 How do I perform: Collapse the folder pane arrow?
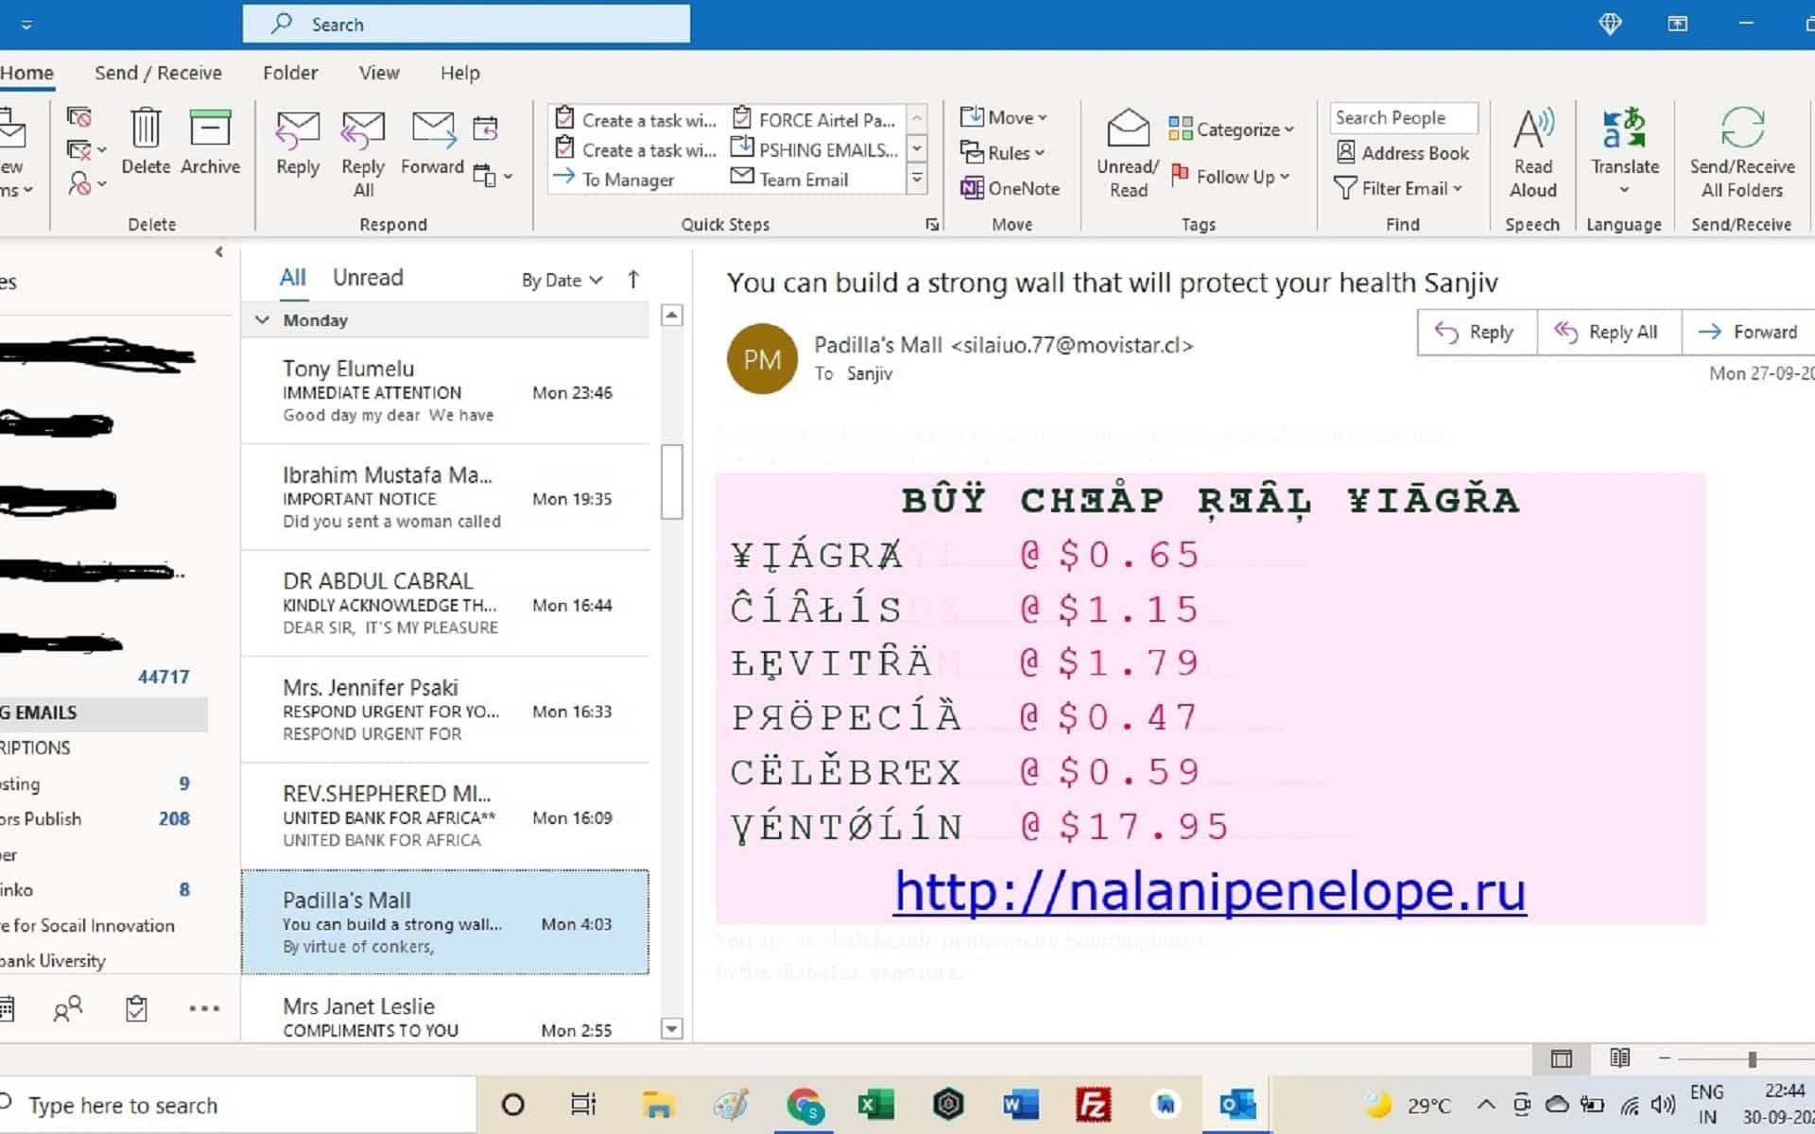[x=219, y=252]
